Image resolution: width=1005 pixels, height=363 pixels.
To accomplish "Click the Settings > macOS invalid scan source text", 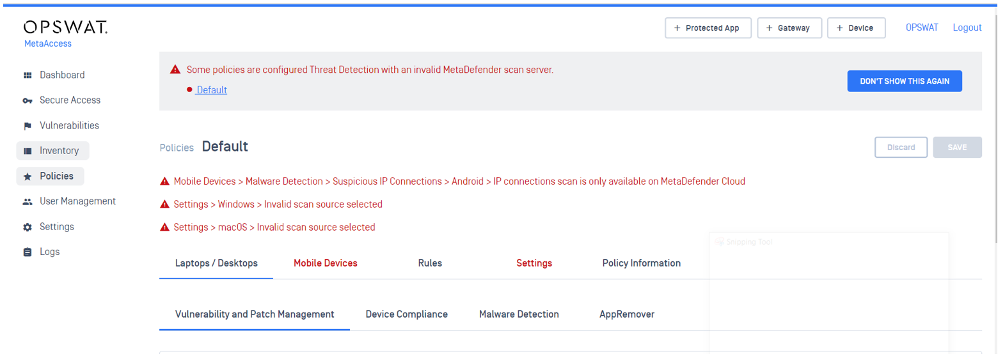I will [x=274, y=228].
